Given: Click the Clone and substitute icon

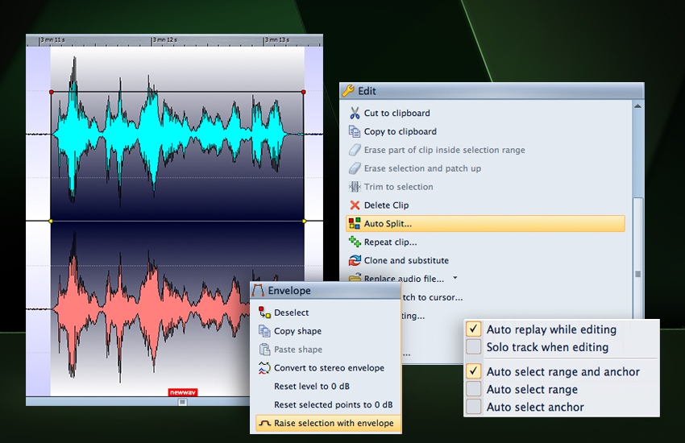Looking at the screenshot, I should [355, 260].
